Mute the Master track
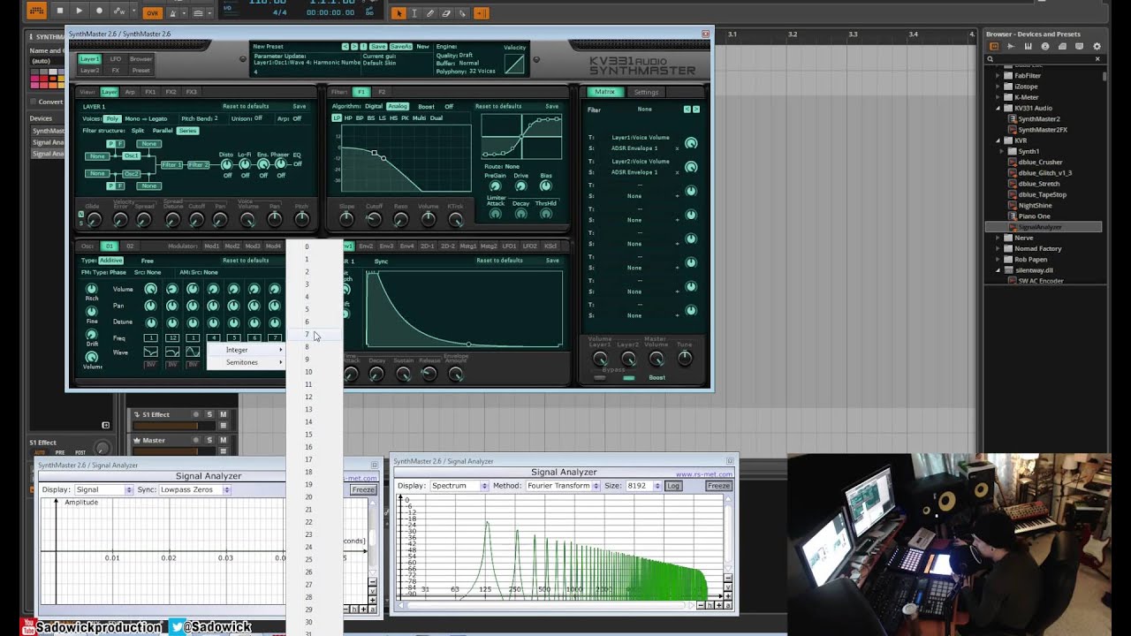The image size is (1131, 636). pos(223,440)
